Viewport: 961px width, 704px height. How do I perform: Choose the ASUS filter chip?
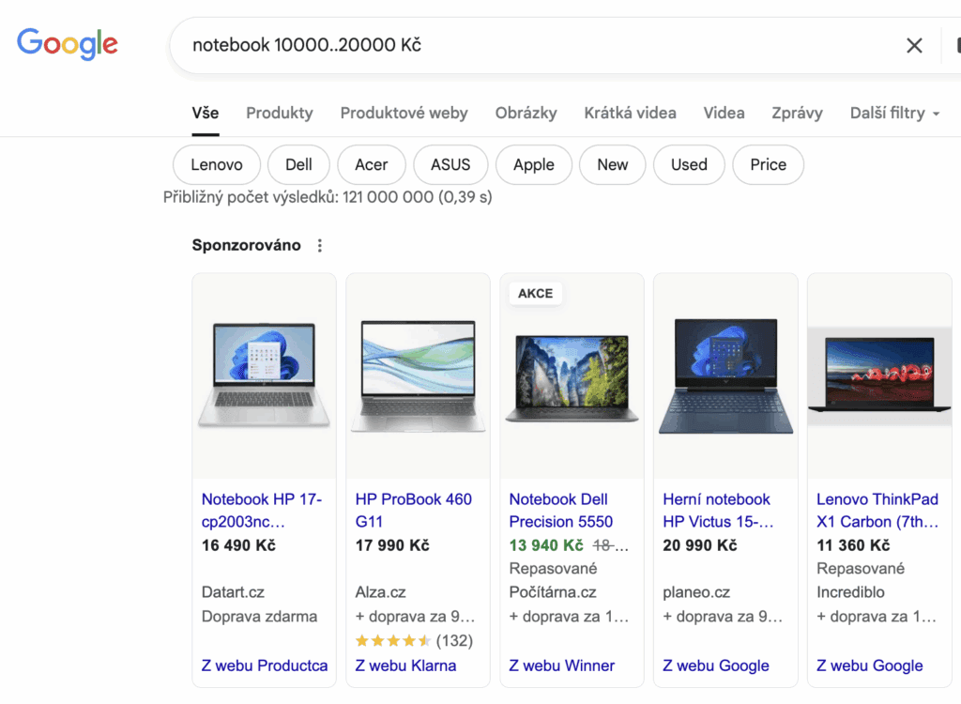pos(450,165)
